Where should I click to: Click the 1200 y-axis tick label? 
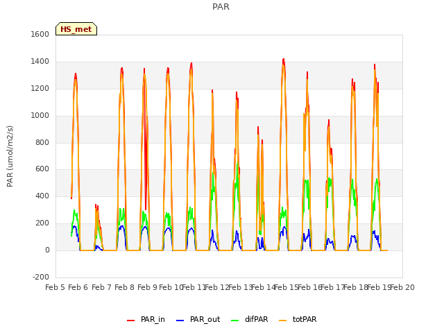40,89
